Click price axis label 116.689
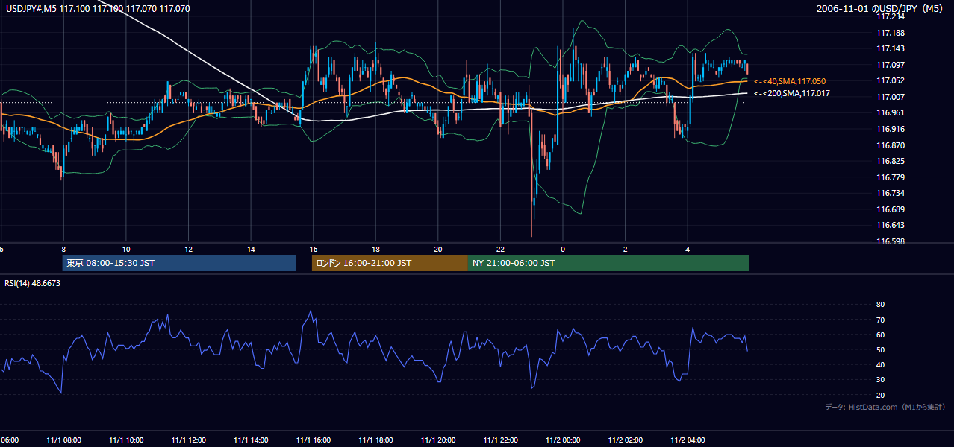The image size is (954, 447). (891, 209)
